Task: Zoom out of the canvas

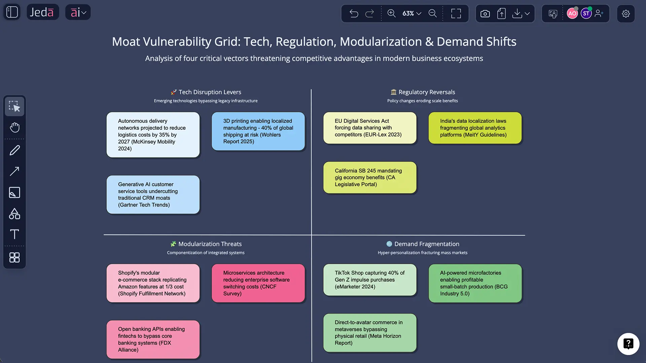Action: pos(433,13)
